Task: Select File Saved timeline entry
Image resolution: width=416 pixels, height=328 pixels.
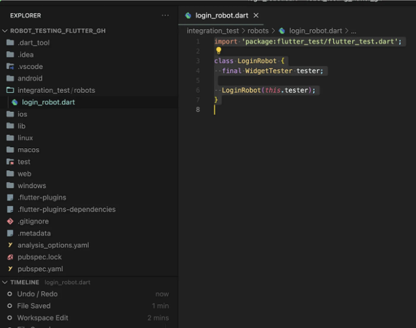Action: pos(89,306)
